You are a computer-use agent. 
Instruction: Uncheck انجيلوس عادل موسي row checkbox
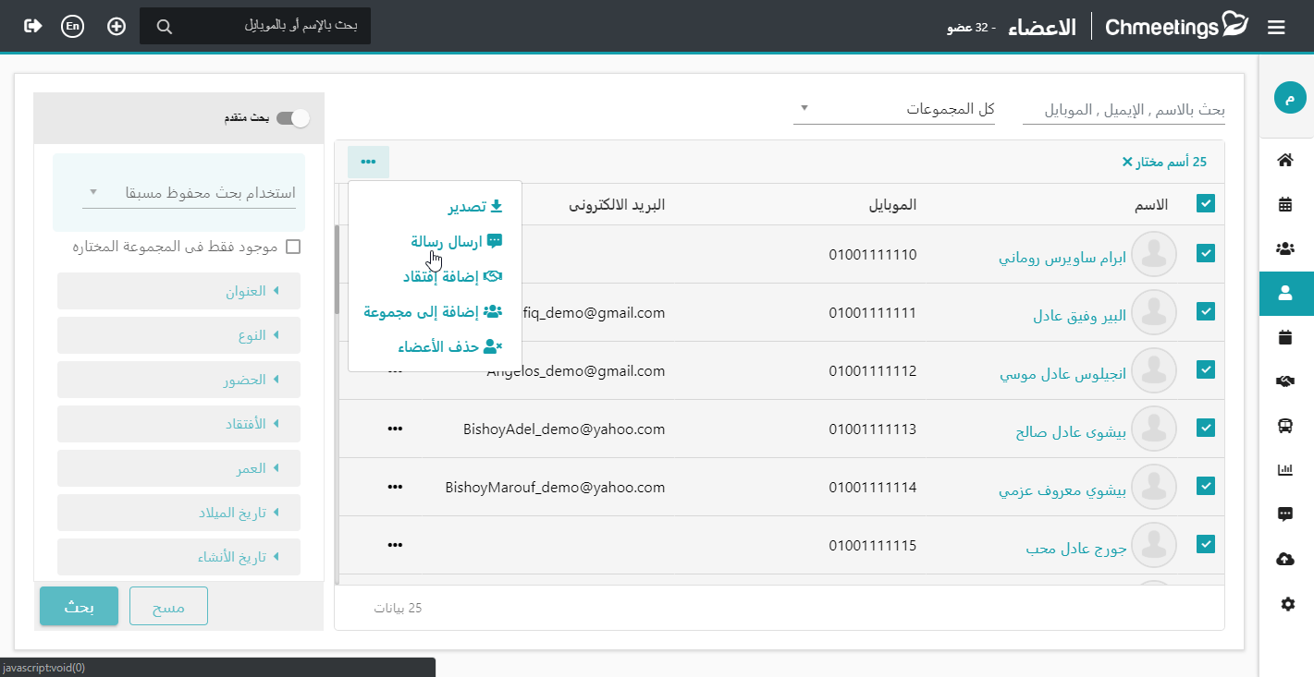coord(1206,369)
